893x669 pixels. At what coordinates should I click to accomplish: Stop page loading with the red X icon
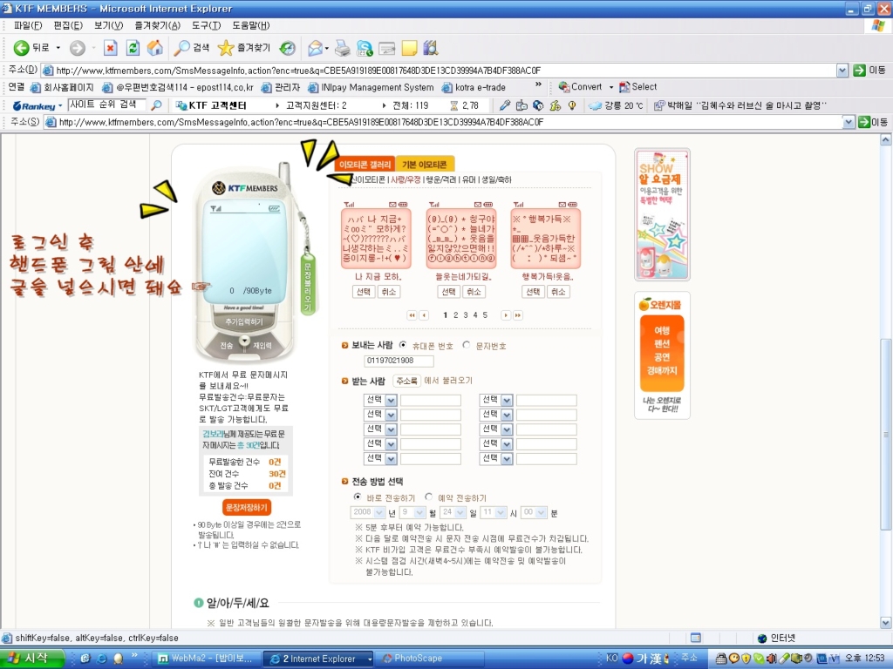110,49
